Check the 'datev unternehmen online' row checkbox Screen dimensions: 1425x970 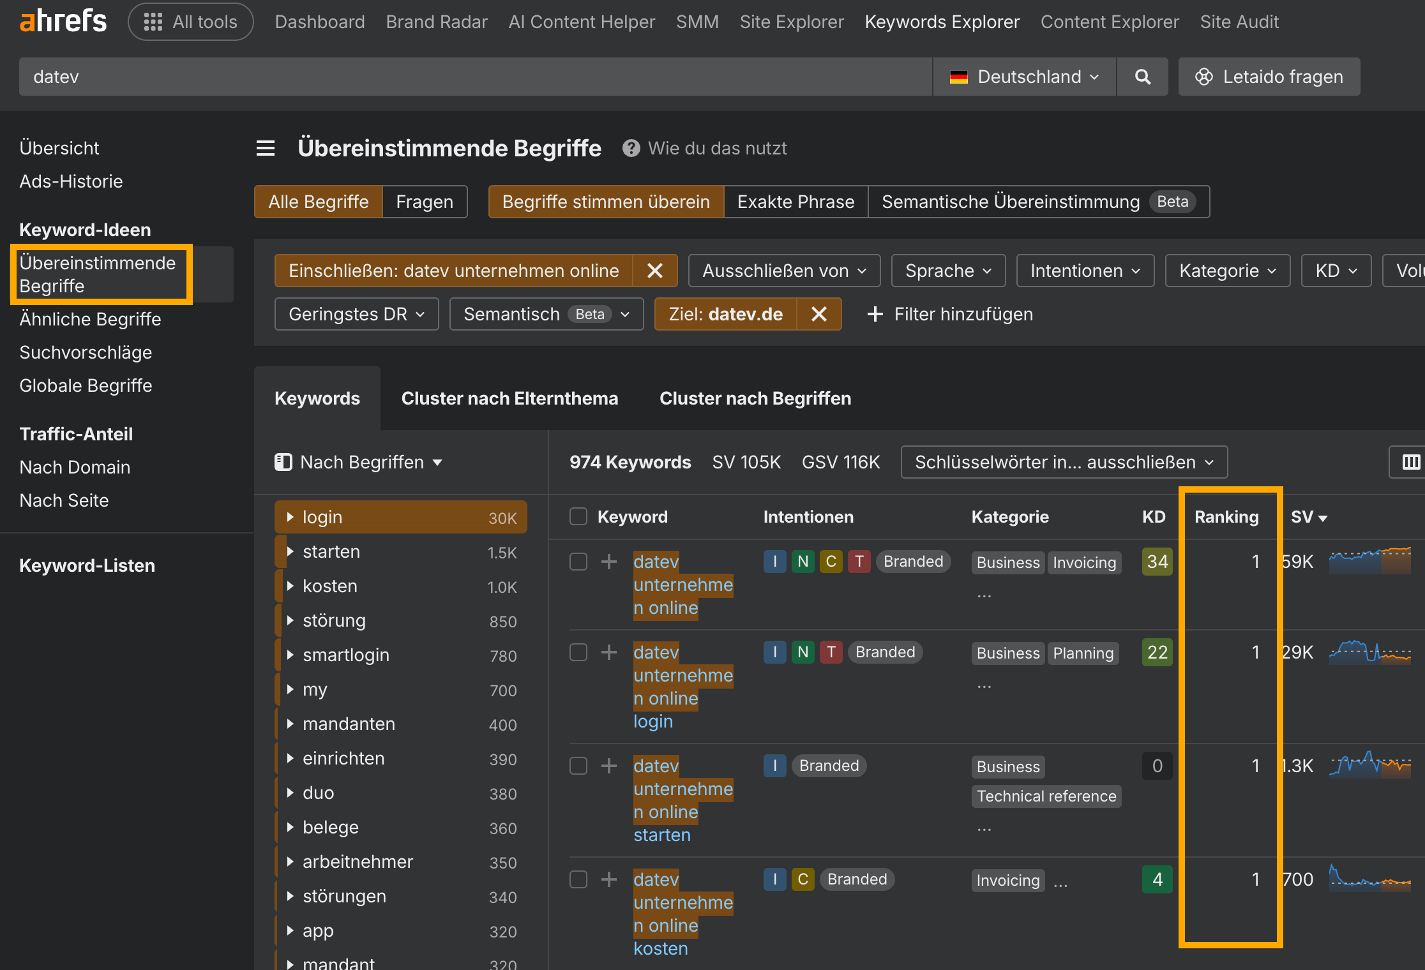(x=578, y=562)
